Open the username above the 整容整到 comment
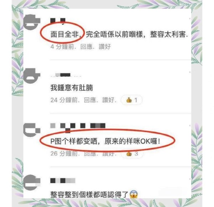 point(63,181)
